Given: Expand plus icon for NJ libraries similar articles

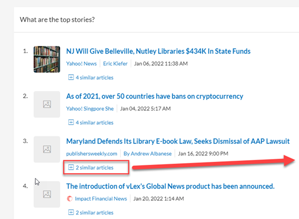Looking at the screenshot, I should pyautogui.click(x=71, y=77).
